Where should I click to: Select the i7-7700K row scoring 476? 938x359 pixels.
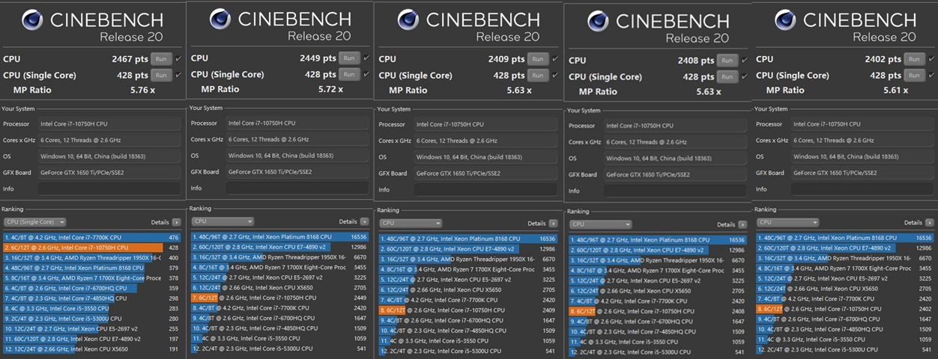click(x=91, y=238)
